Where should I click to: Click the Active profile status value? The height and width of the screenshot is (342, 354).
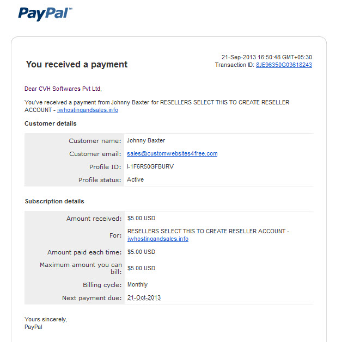click(135, 179)
